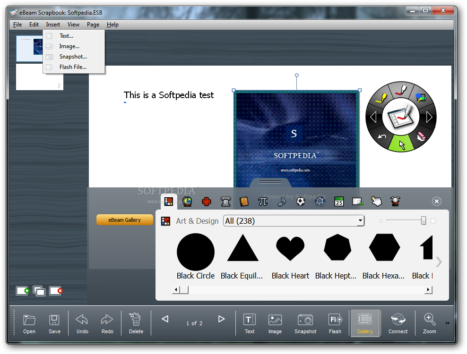Screen dimensions: 467x354
Task: Show next gallery items with right chevron
Action: tap(439, 262)
